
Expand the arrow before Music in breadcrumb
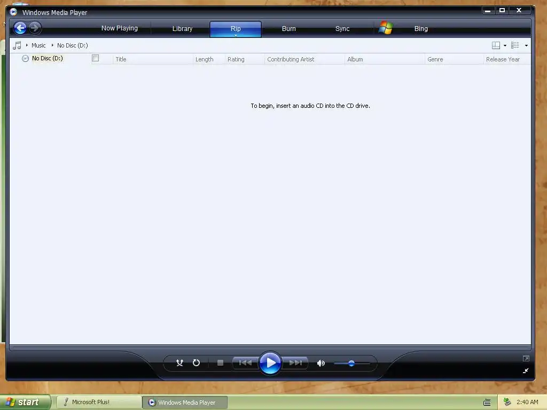pyautogui.click(x=27, y=45)
